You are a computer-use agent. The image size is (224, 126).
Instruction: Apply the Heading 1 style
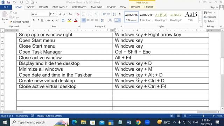pyautogui.click(x=161, y=17)
